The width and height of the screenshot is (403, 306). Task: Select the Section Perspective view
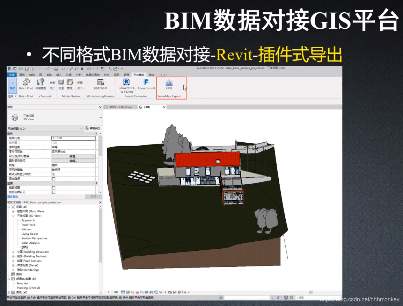(x=34, y=238)
